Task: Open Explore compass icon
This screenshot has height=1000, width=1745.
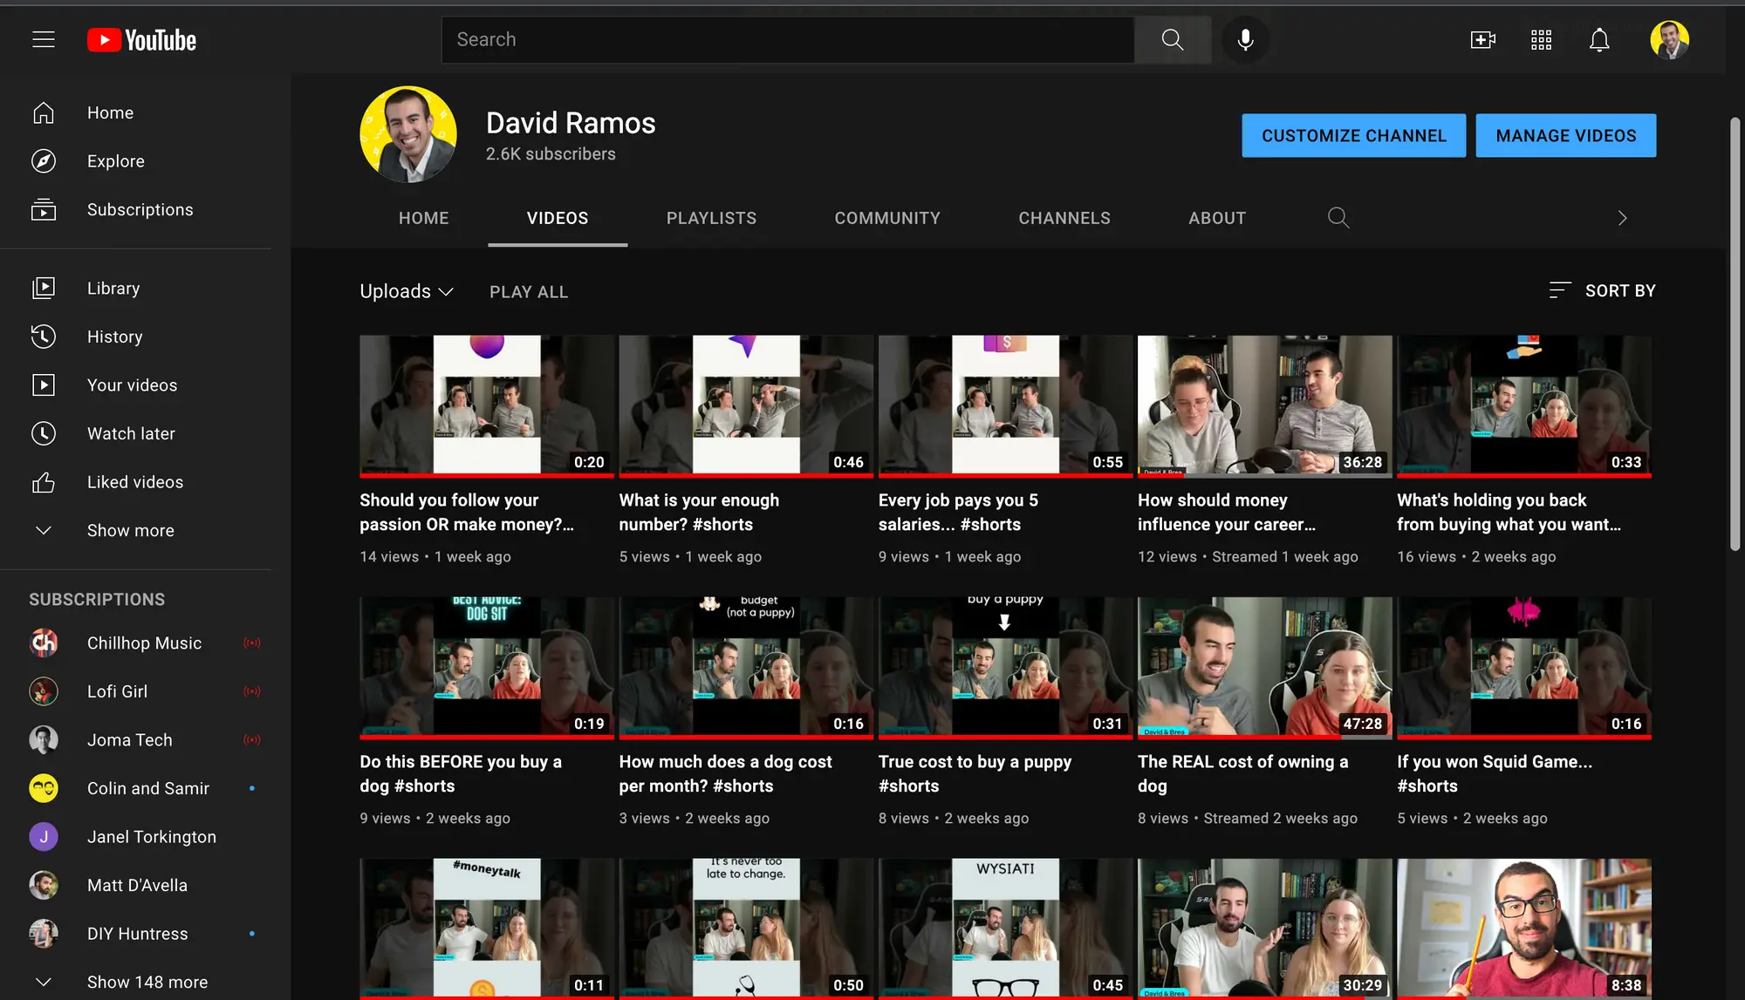Action: (44, 161)
